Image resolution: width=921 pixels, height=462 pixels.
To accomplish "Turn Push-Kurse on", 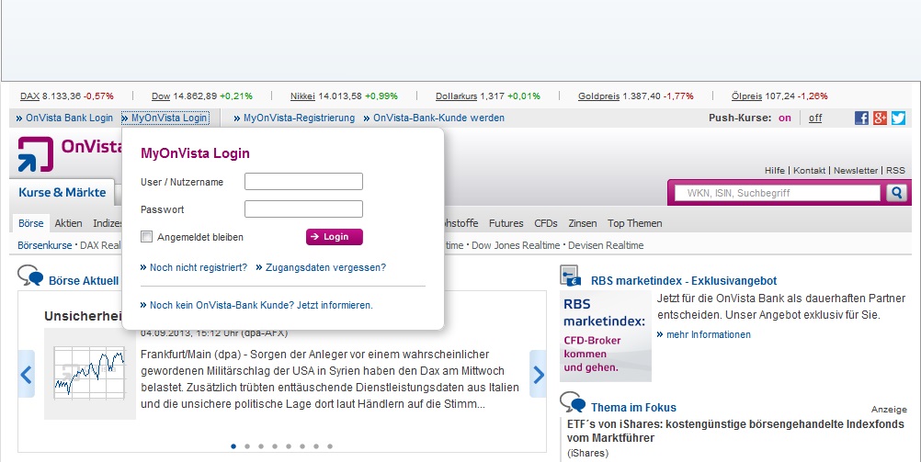I will click(x=785, y=118).
